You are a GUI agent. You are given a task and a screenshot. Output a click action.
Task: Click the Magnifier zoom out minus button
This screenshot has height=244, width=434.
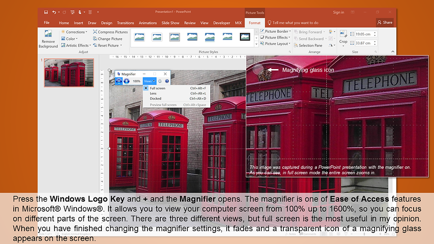coord(119,81)
